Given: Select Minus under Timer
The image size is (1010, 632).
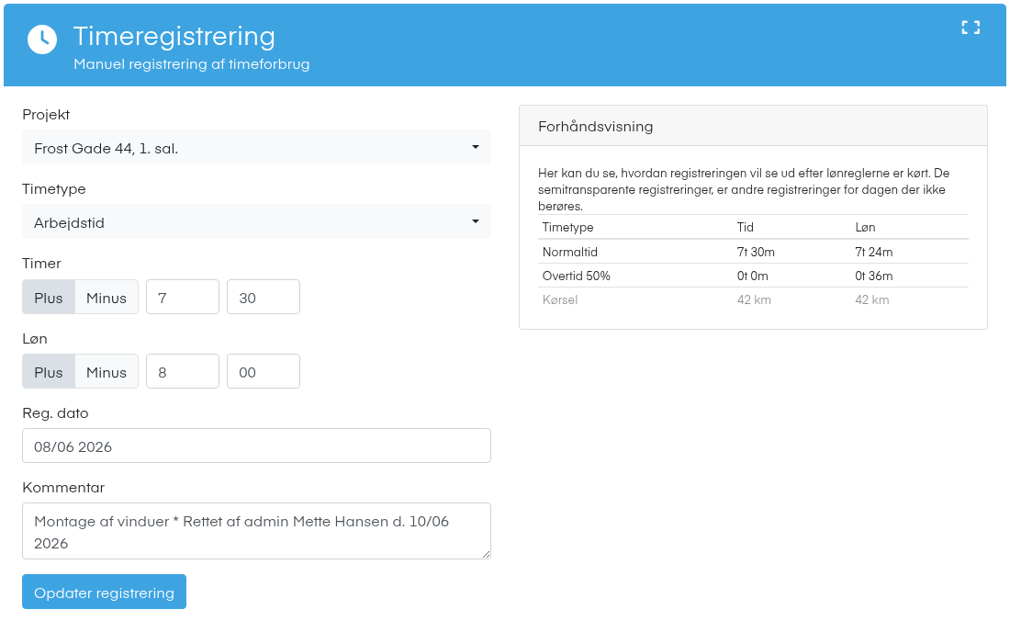Looking at the screenshot, I should (107, 298).
